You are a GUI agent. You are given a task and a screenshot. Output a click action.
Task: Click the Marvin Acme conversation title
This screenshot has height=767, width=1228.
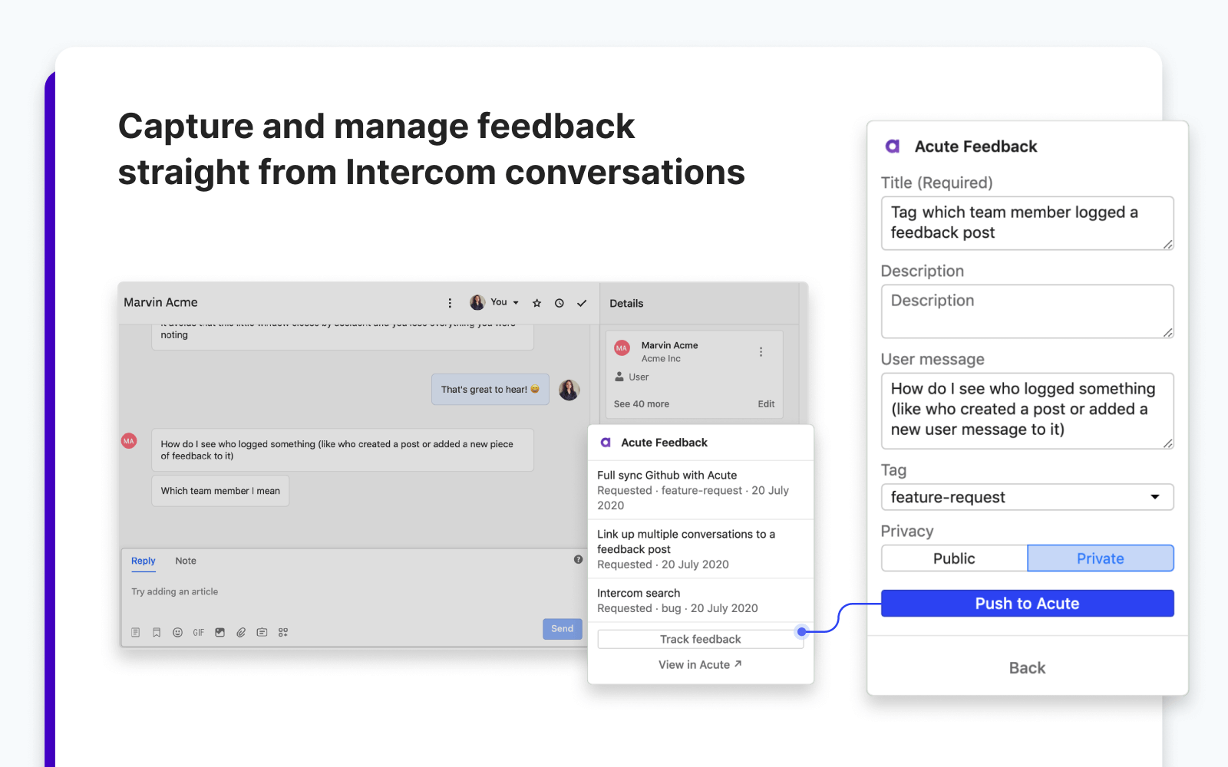[160, 302]
